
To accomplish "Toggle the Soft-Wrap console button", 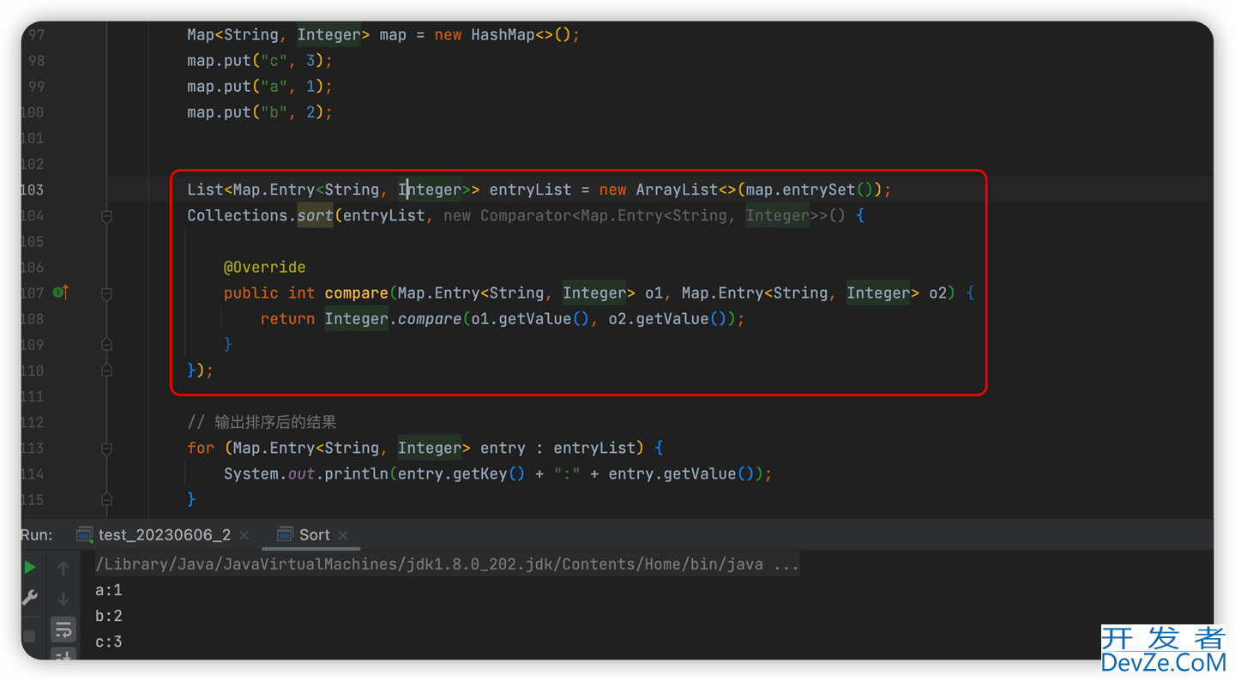I will pos(63,630).
